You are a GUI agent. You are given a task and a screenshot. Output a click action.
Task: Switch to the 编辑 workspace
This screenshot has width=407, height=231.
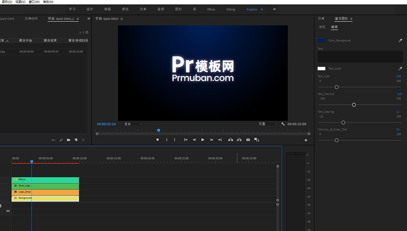click(x=107, y=9)
